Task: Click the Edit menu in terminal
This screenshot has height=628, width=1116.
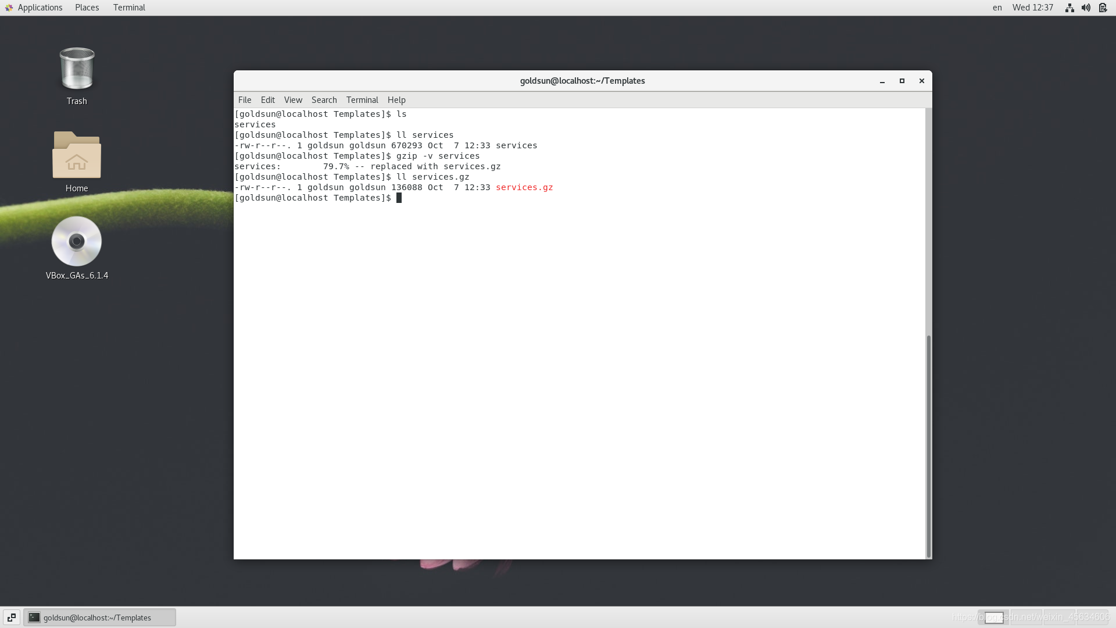Action: pyautogui.click(x=267, y=99)
